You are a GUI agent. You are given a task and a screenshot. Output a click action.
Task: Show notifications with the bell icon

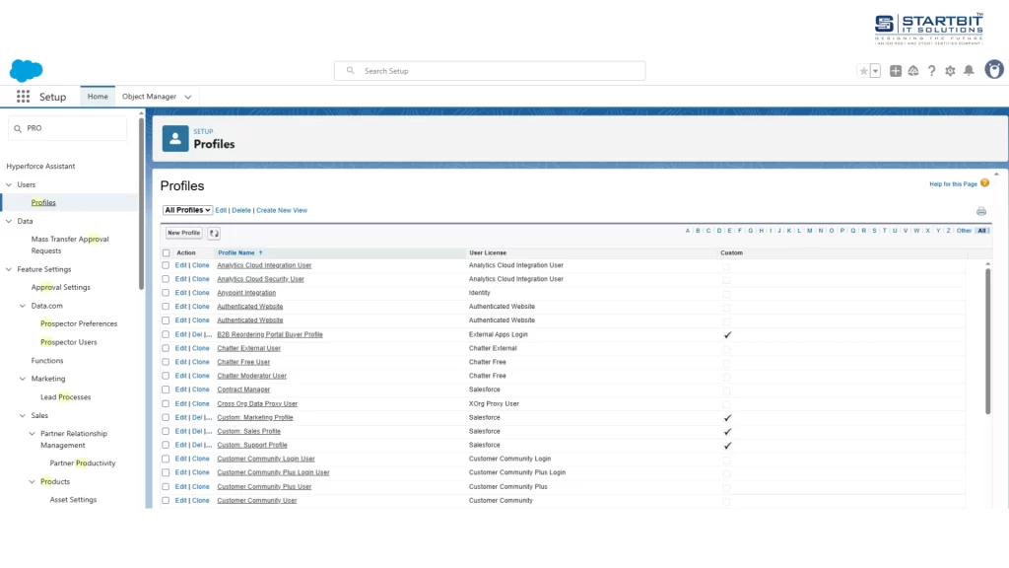(969, 71)
